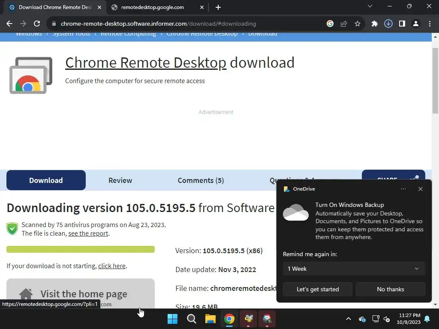Image resolution: width=439 pixels, height=329 pixels.
Task: Open the bee app in taskbar
Action: [x=248, y=319]
